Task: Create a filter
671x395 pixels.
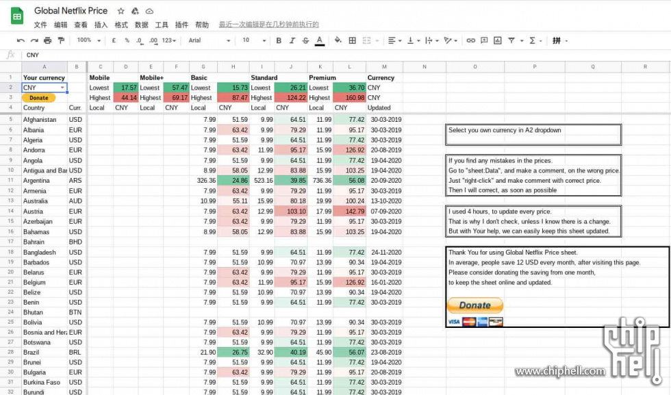Action: (x=511, y=40)
